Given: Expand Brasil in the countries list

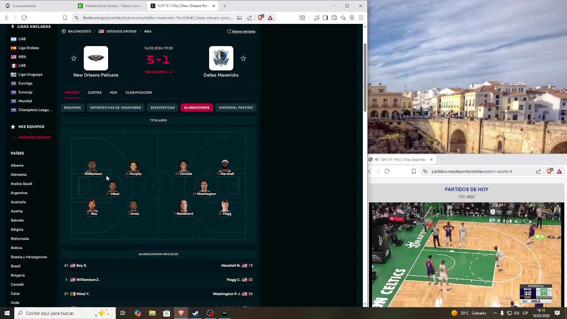Looking at the screenshot, I should pos(16,266).
